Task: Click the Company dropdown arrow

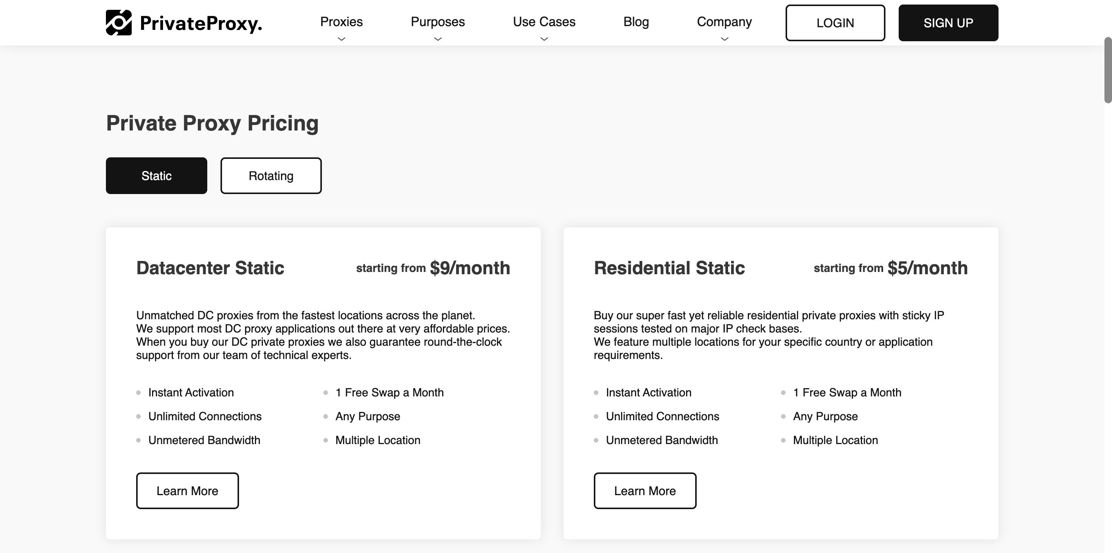Action: pyautogui.click(x=723, y=37)
